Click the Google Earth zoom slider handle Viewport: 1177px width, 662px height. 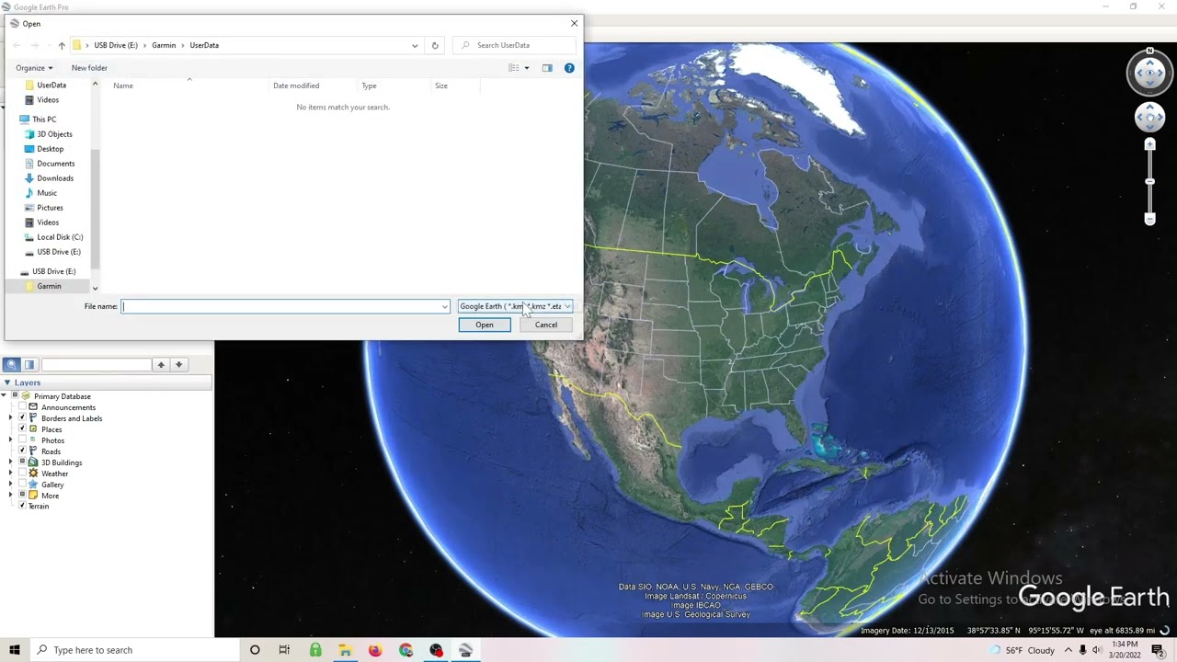(1149, 181)
